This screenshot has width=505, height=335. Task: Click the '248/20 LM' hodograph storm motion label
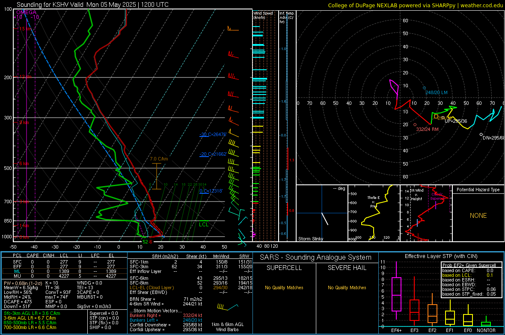click(x=437, y=92)
